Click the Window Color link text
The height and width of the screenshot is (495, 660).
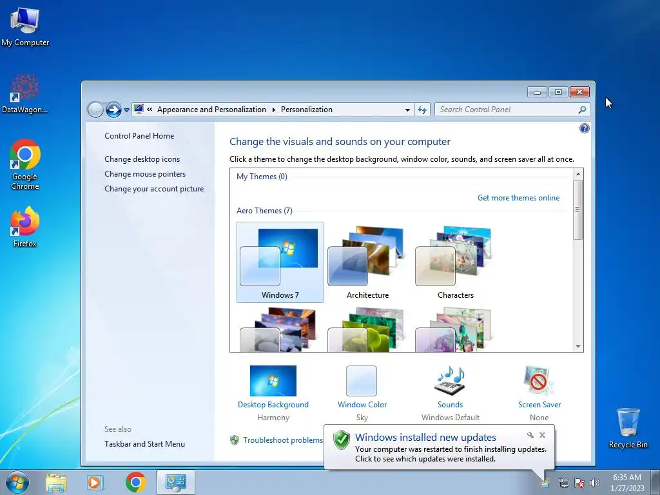pyautogui.click(x=362, y=405)
